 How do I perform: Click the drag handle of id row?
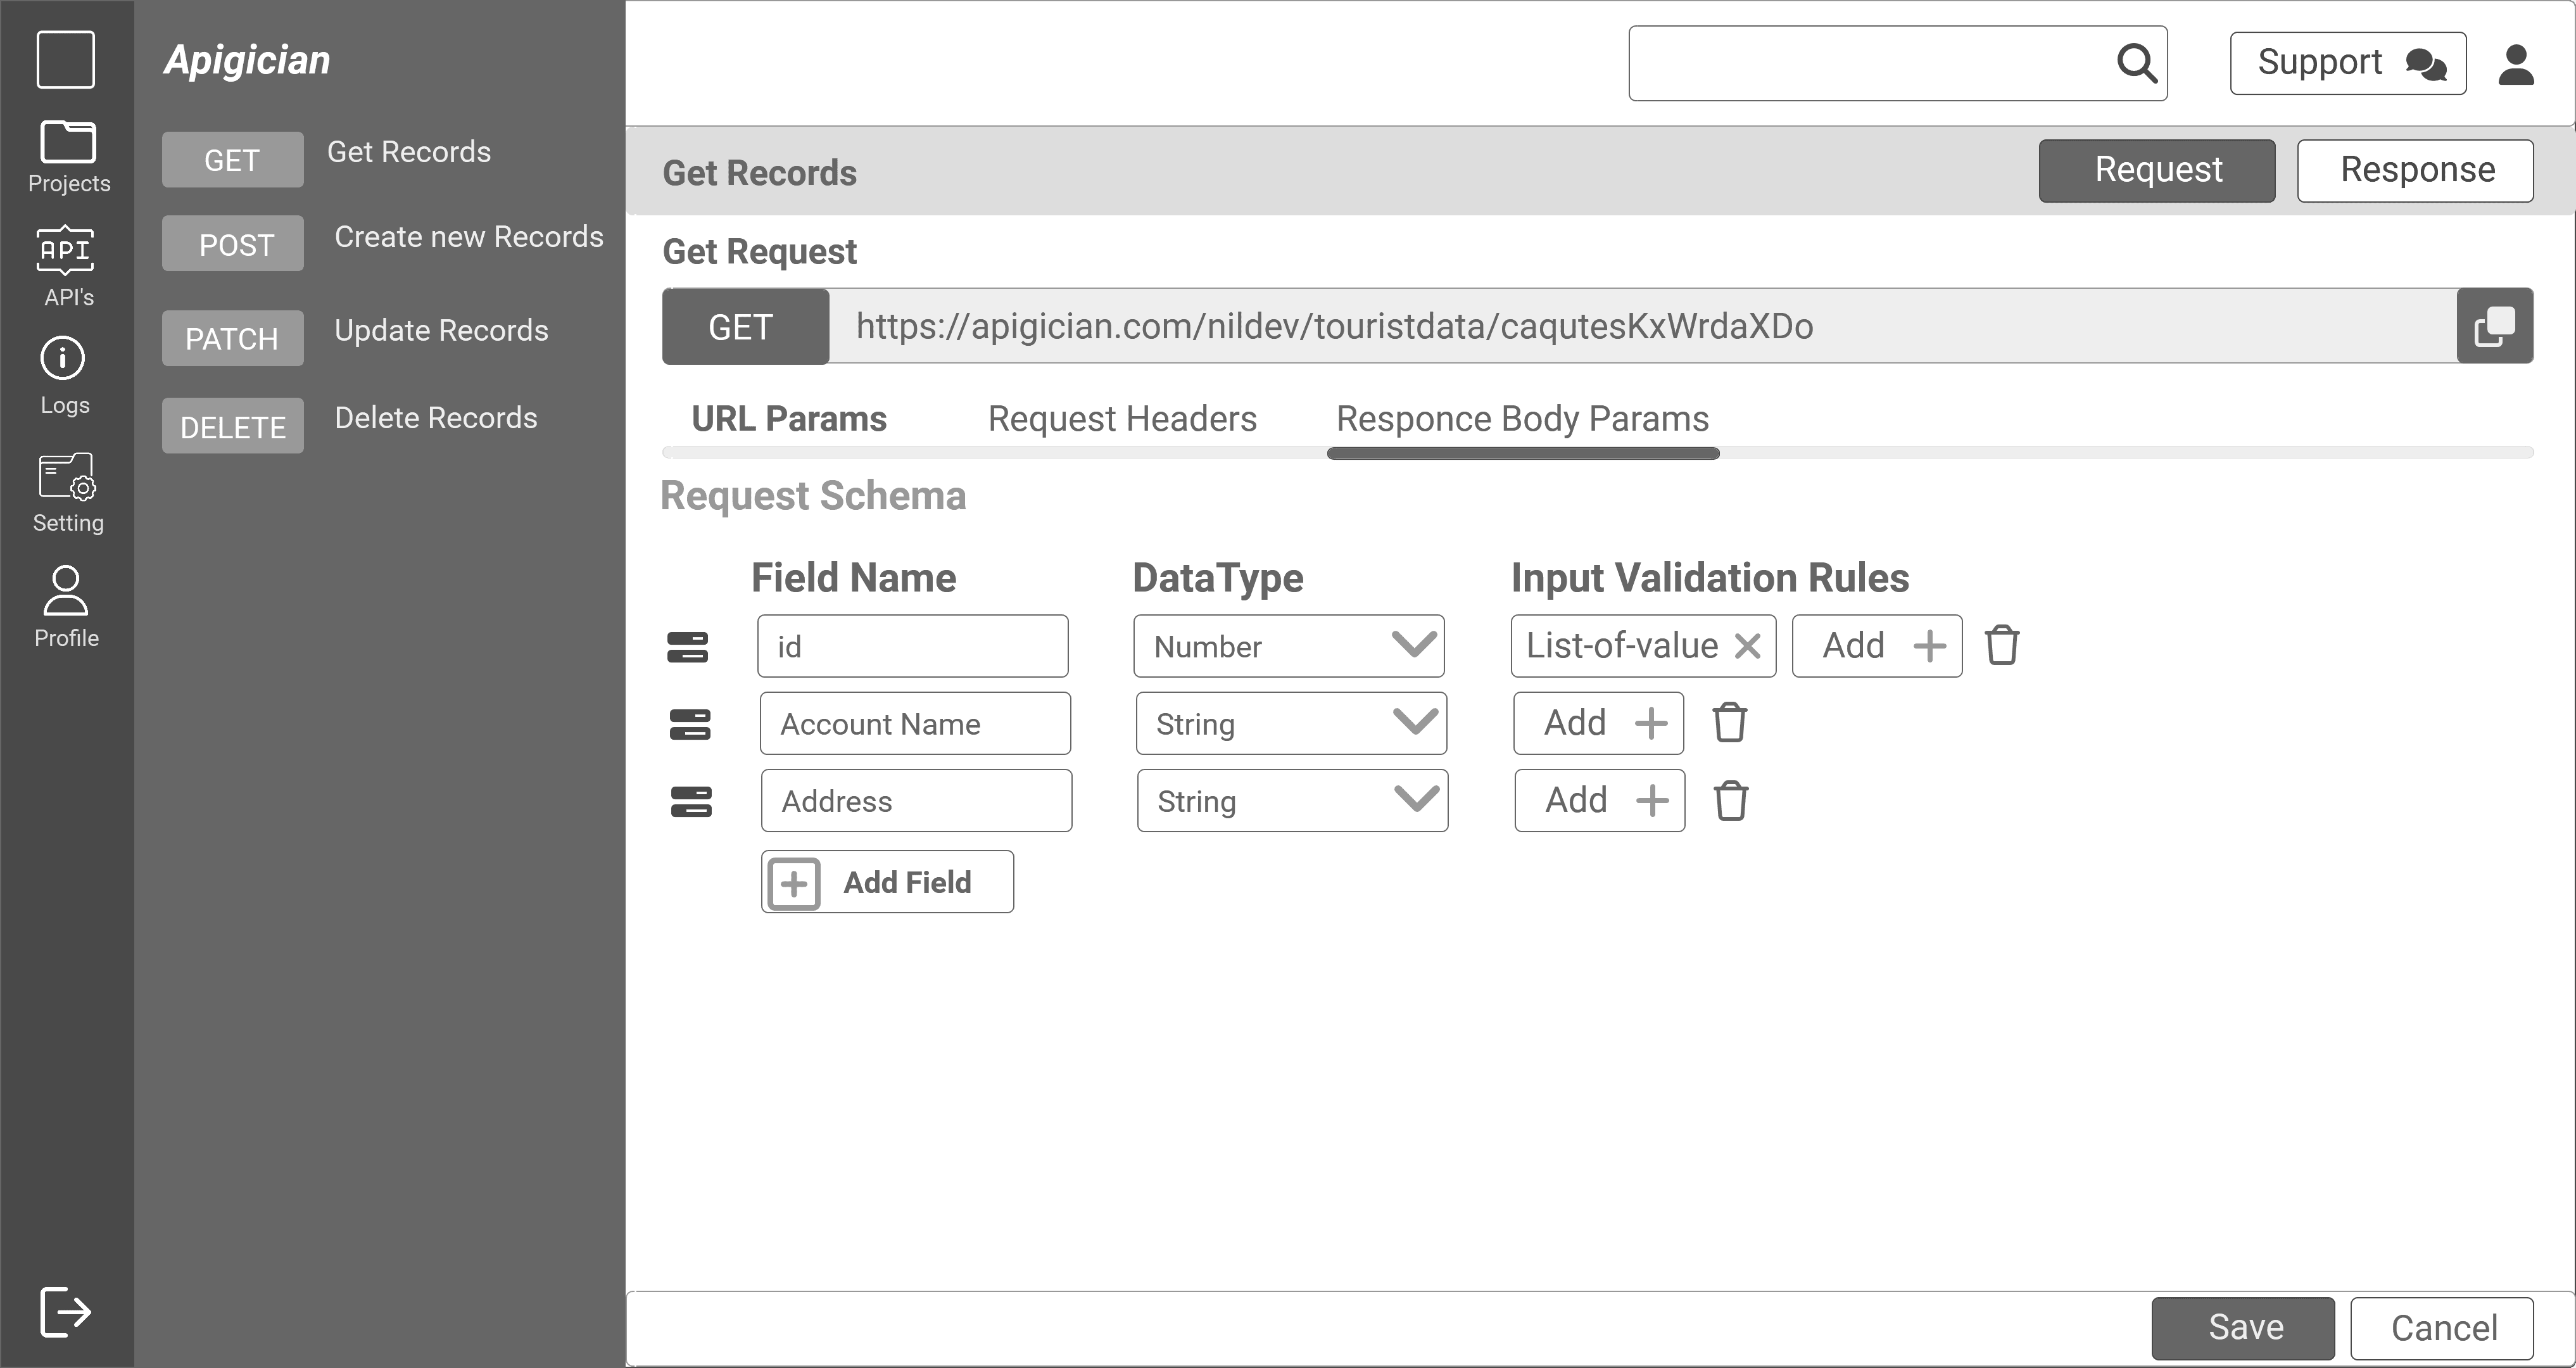click(x=688, y=647)
